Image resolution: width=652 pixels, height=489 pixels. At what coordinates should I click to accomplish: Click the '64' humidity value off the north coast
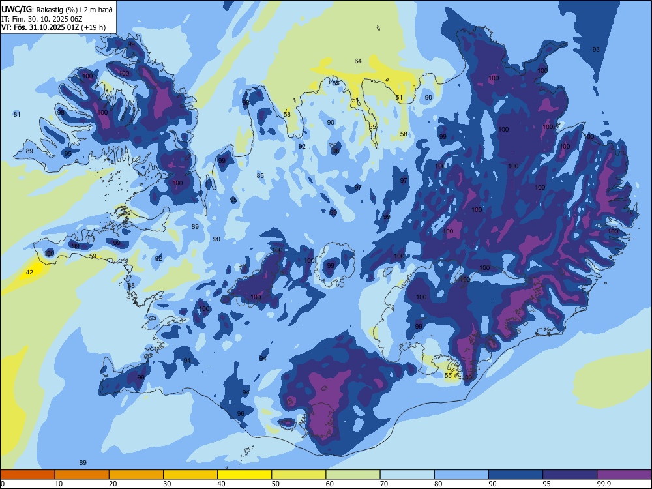358,61
